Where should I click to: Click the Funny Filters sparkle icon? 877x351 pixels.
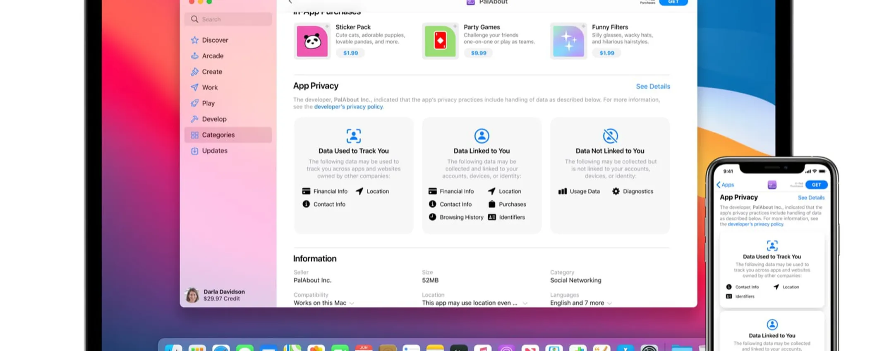point(568,41)
